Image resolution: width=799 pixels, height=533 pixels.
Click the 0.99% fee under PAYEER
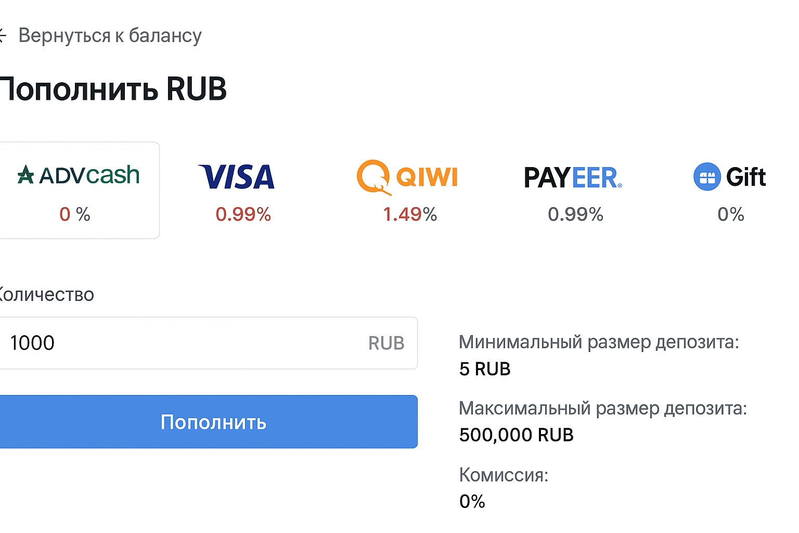(x=575, y=214)
